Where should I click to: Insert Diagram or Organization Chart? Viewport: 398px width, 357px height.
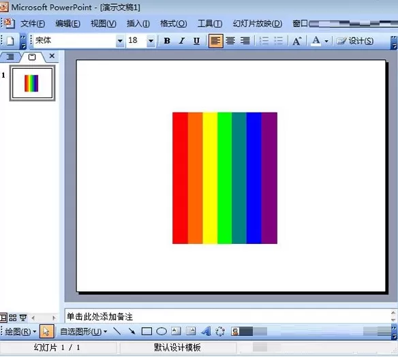220,331
